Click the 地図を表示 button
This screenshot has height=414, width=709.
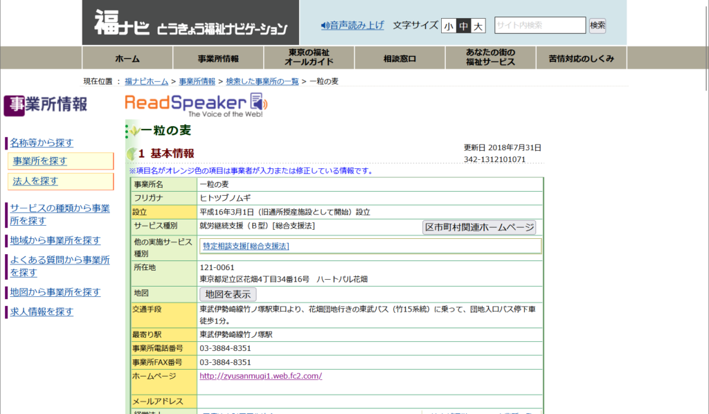tap(228, 294)
